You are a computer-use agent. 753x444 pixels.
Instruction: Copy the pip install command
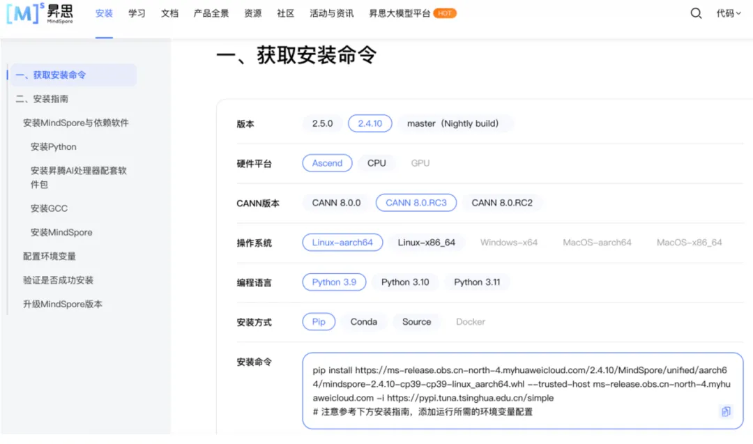726,411
